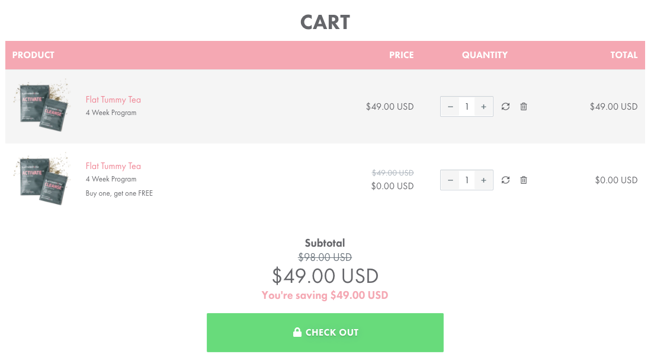This screenshot has height=354, width=654.
Task: Click the Buy one, get one FREE text
Action: pyautogui.click(x=119, y=193)
